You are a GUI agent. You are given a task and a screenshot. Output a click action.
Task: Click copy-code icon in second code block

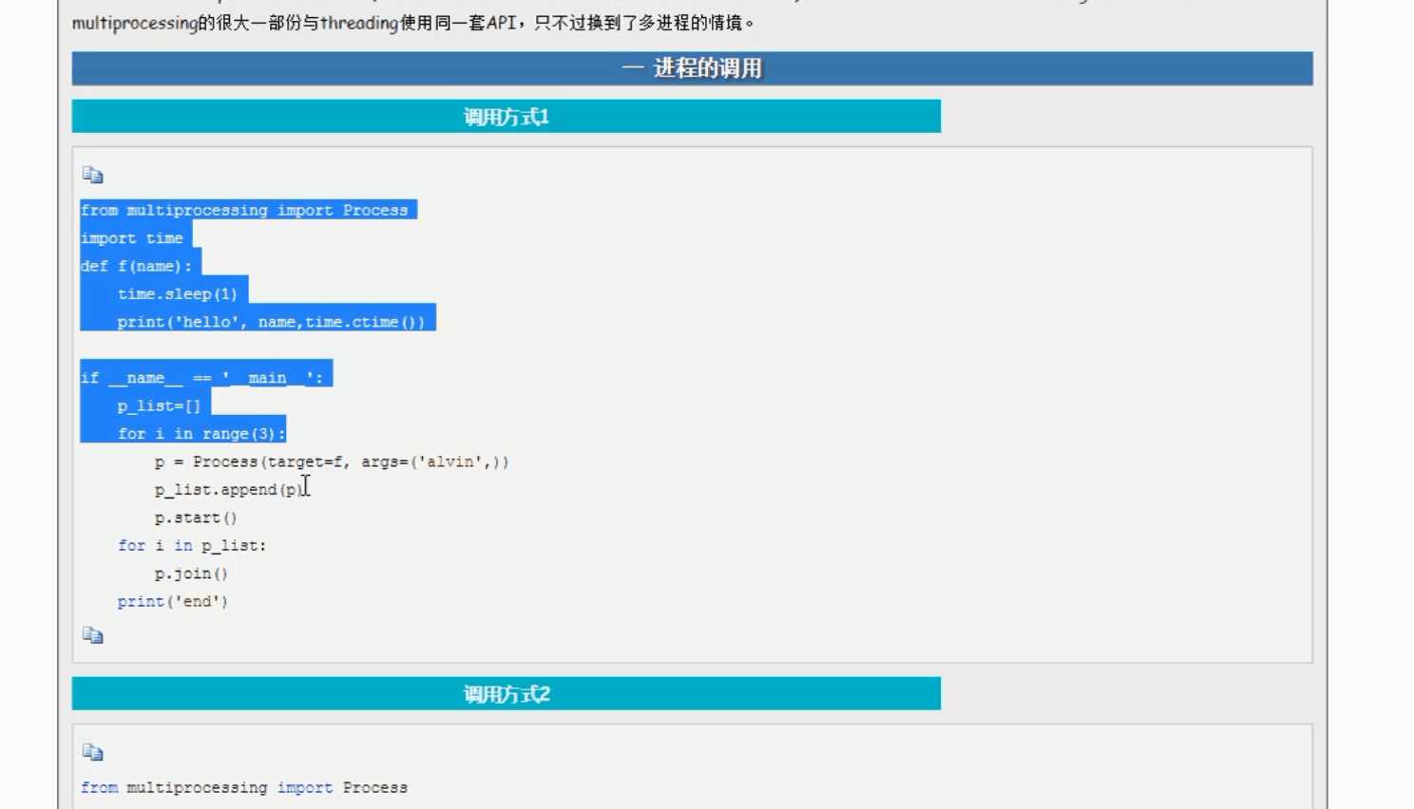[x=92, y=752]
